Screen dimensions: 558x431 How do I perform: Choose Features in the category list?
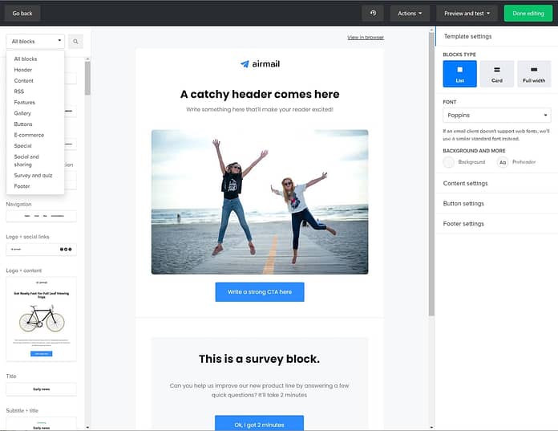[25, 102]
